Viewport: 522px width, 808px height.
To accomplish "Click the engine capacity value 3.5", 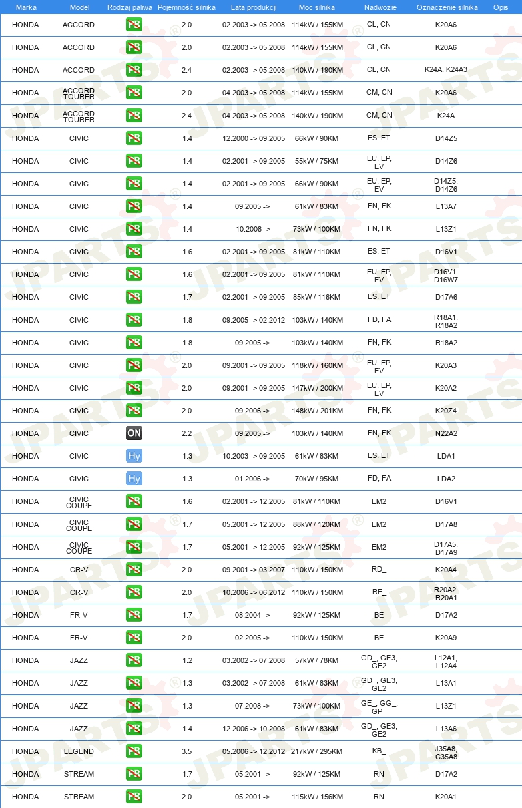I will coord(186,751).
